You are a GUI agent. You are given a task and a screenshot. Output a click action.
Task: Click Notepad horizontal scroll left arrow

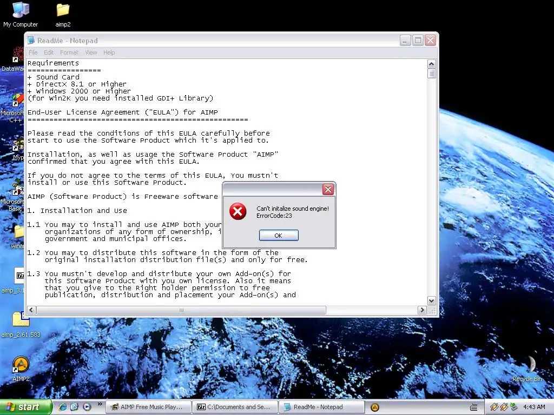31,310
